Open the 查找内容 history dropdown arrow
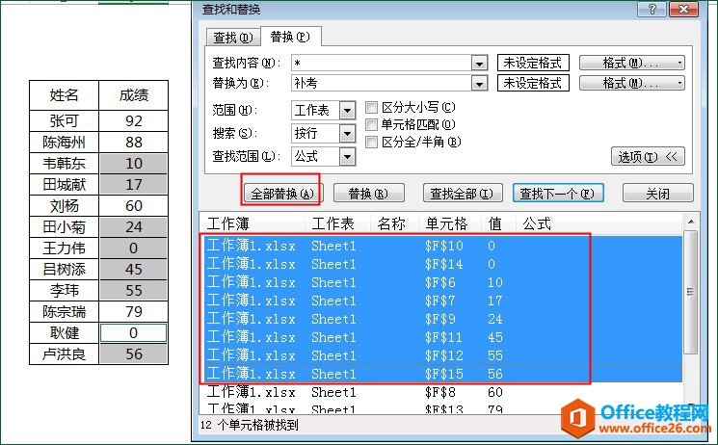This screenshot has width=718, height=445. tap(479, 64)
